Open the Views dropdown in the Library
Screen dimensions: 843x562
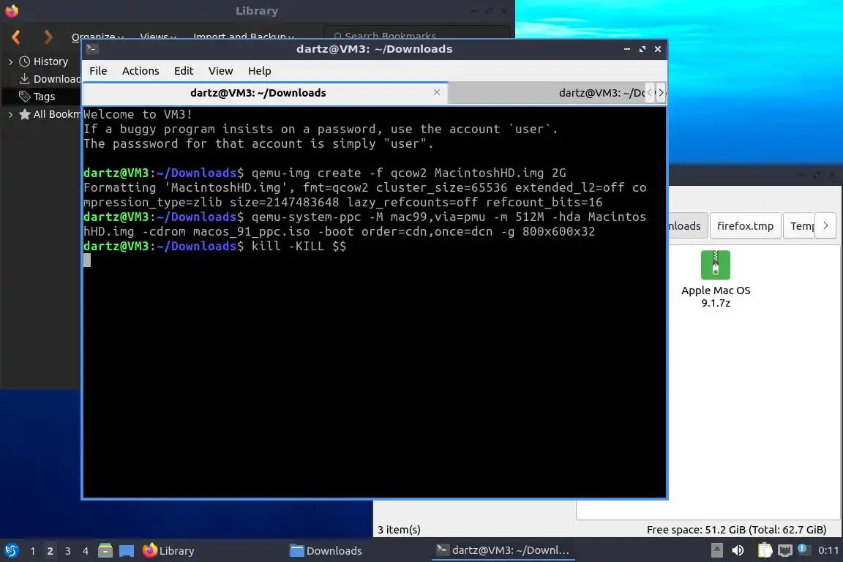point(158,37)
